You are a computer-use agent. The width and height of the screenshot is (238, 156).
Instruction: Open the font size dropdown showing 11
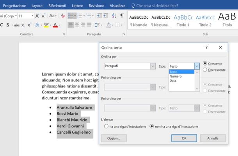click(32, 16)
